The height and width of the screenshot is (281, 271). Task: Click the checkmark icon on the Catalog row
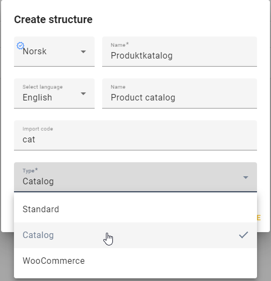244,235
